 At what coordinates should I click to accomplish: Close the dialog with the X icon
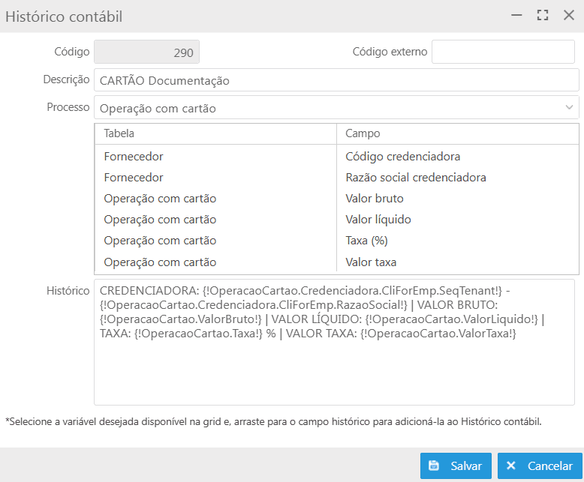coord(568,15)
